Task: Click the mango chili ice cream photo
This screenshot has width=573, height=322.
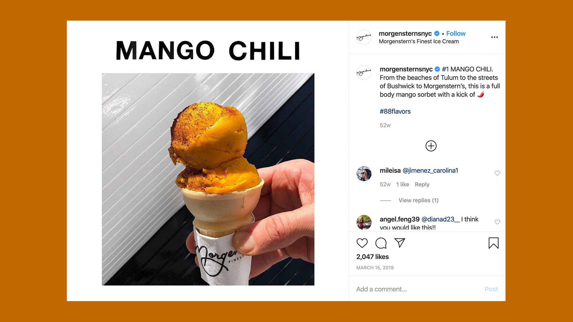Action: (208, 179)
